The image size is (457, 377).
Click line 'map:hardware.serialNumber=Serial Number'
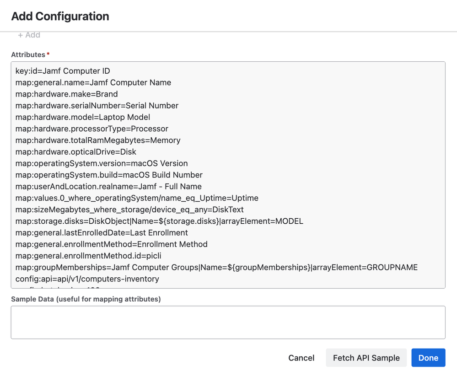point(97,106)
